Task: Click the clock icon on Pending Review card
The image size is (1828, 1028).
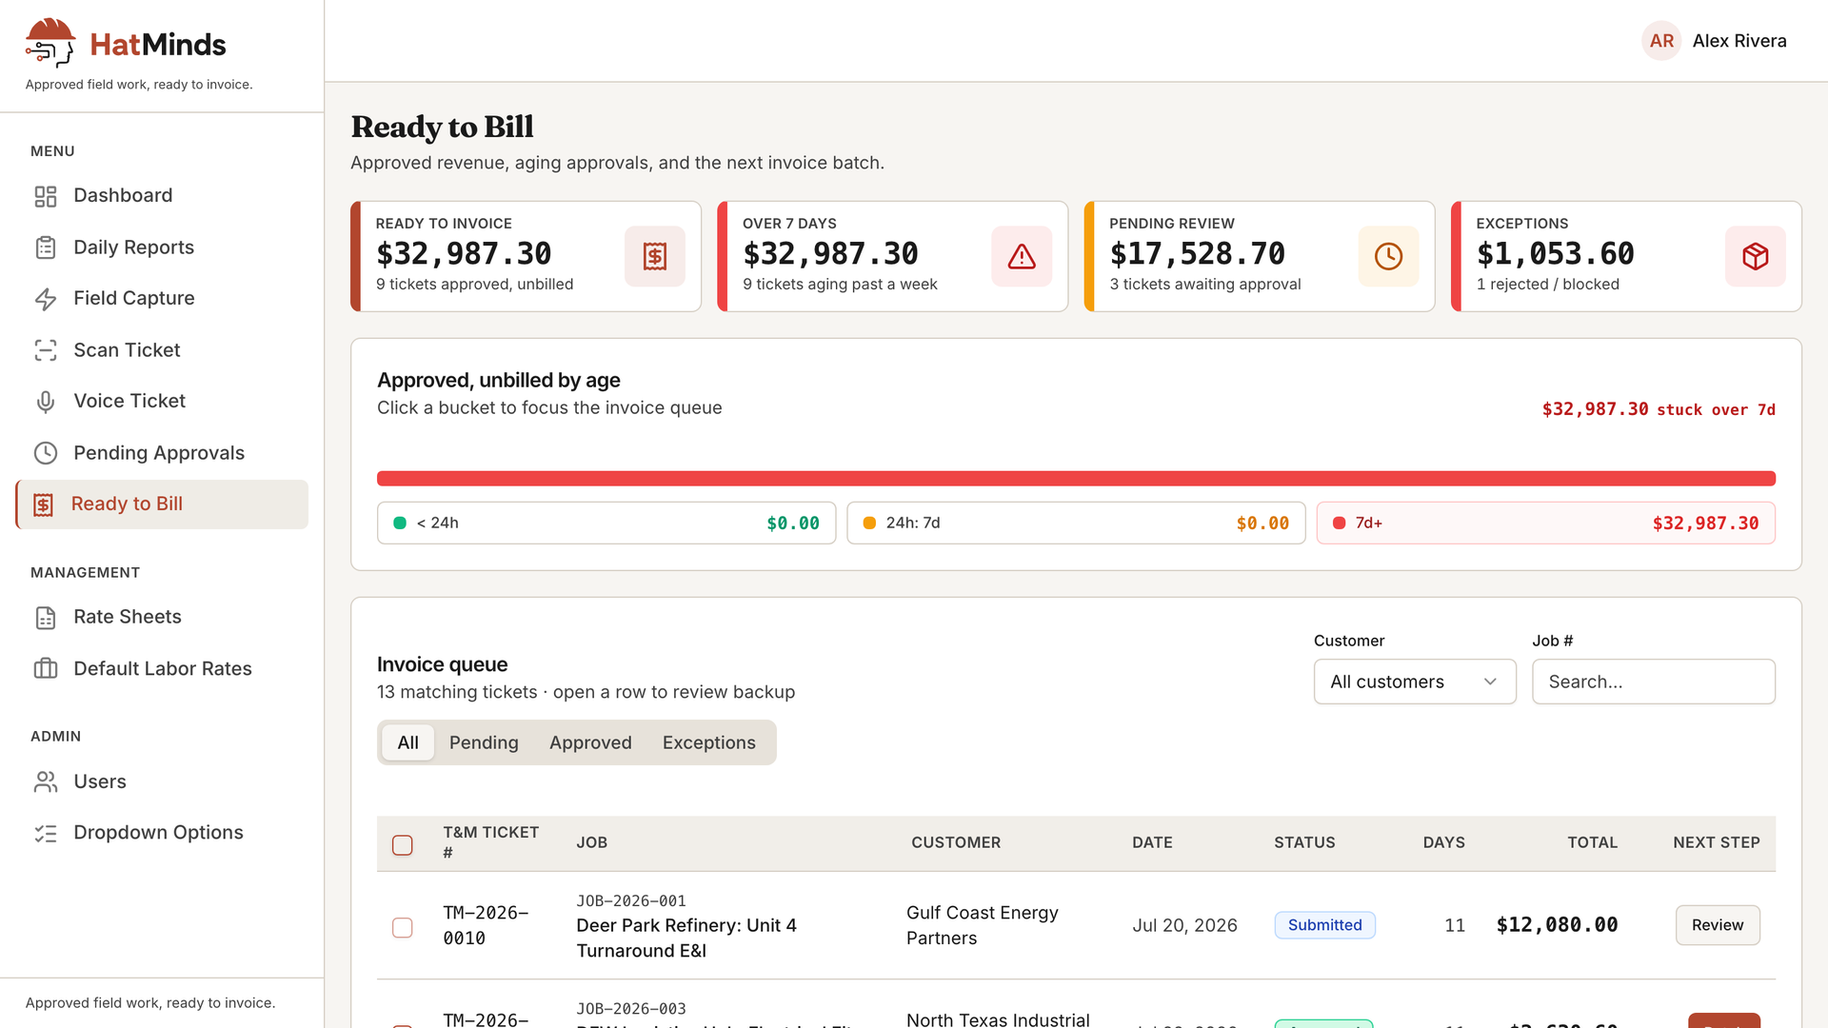Action: click(x=1388, y=256)
